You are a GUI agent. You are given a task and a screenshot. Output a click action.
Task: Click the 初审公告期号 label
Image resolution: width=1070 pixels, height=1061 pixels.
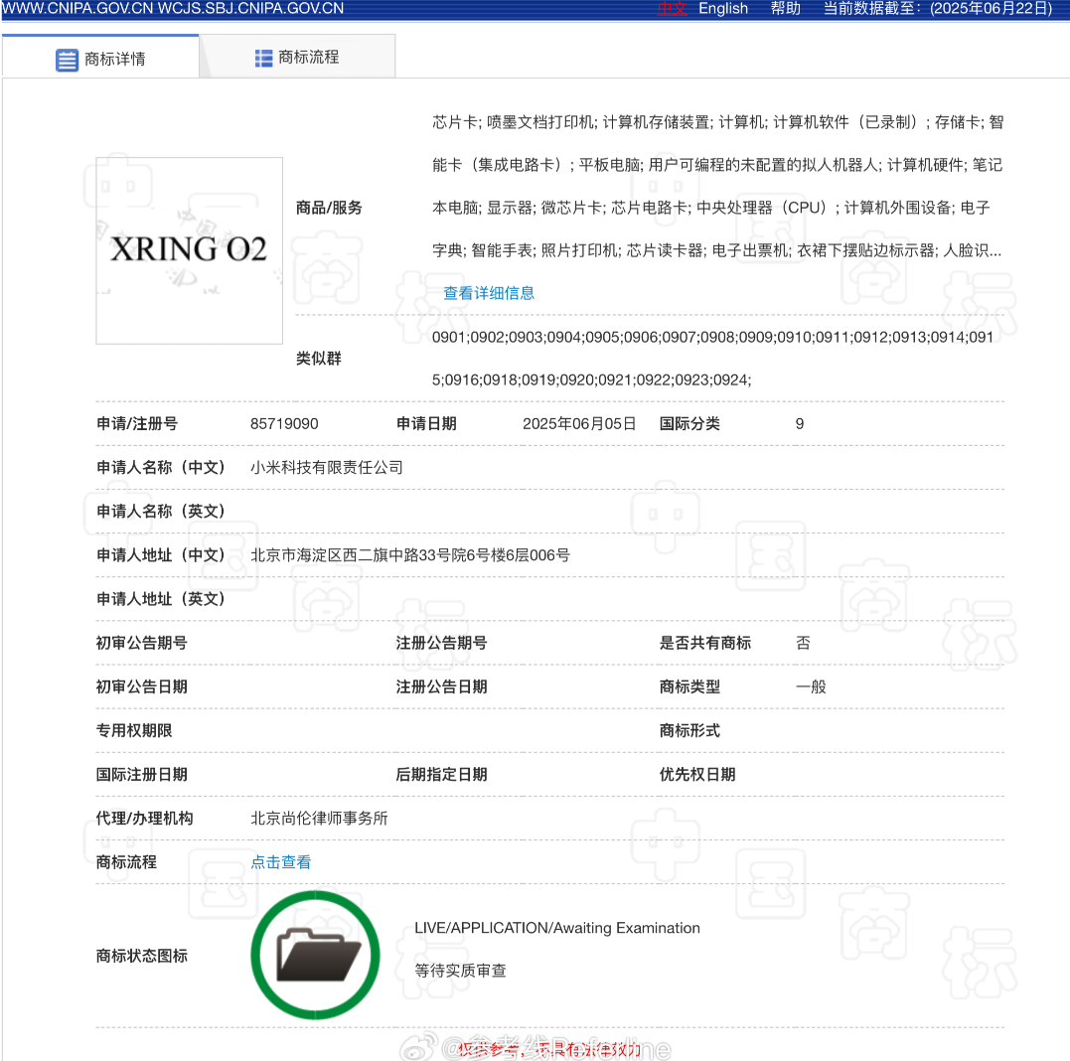point(142,643)
